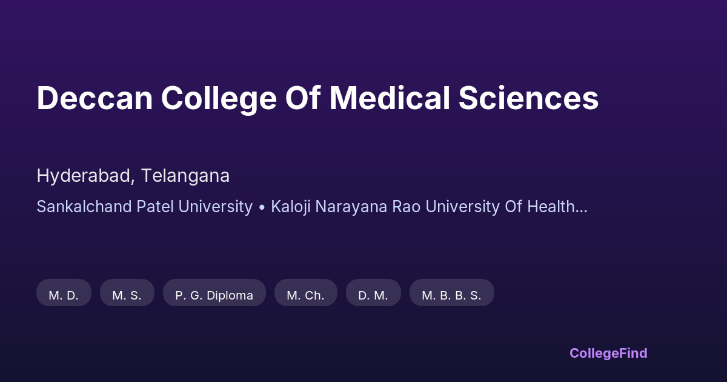Click the Telangana state name

tap(185, 176)
